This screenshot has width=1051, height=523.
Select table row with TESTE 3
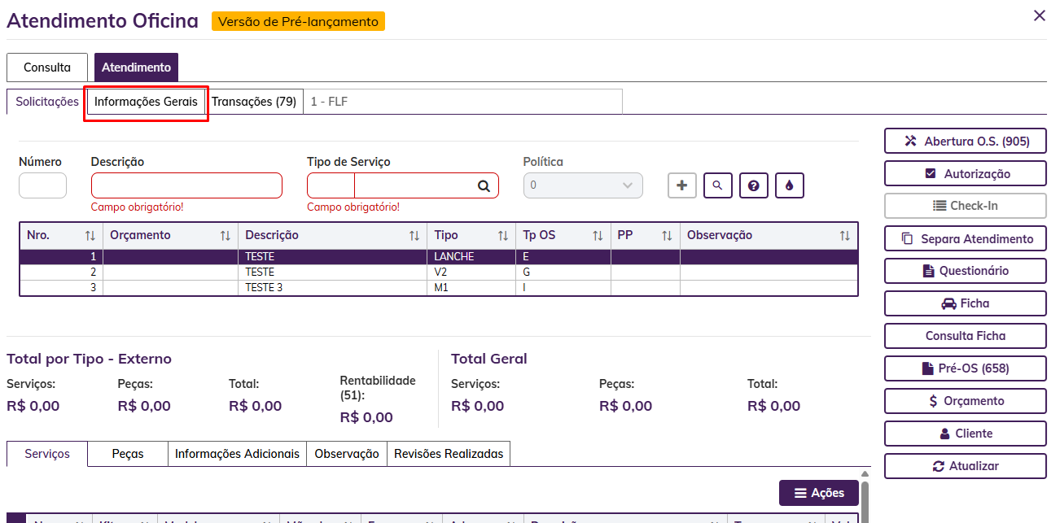265,288
